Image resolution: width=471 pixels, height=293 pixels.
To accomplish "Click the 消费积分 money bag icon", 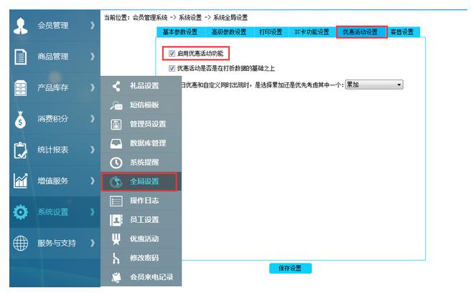I will click(21, 119).
